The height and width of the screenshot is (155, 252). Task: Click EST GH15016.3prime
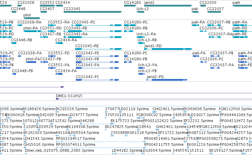coord(39,145)
